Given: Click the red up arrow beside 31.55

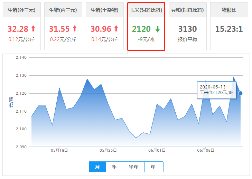Looking at the screenshot, I should 75,29.
